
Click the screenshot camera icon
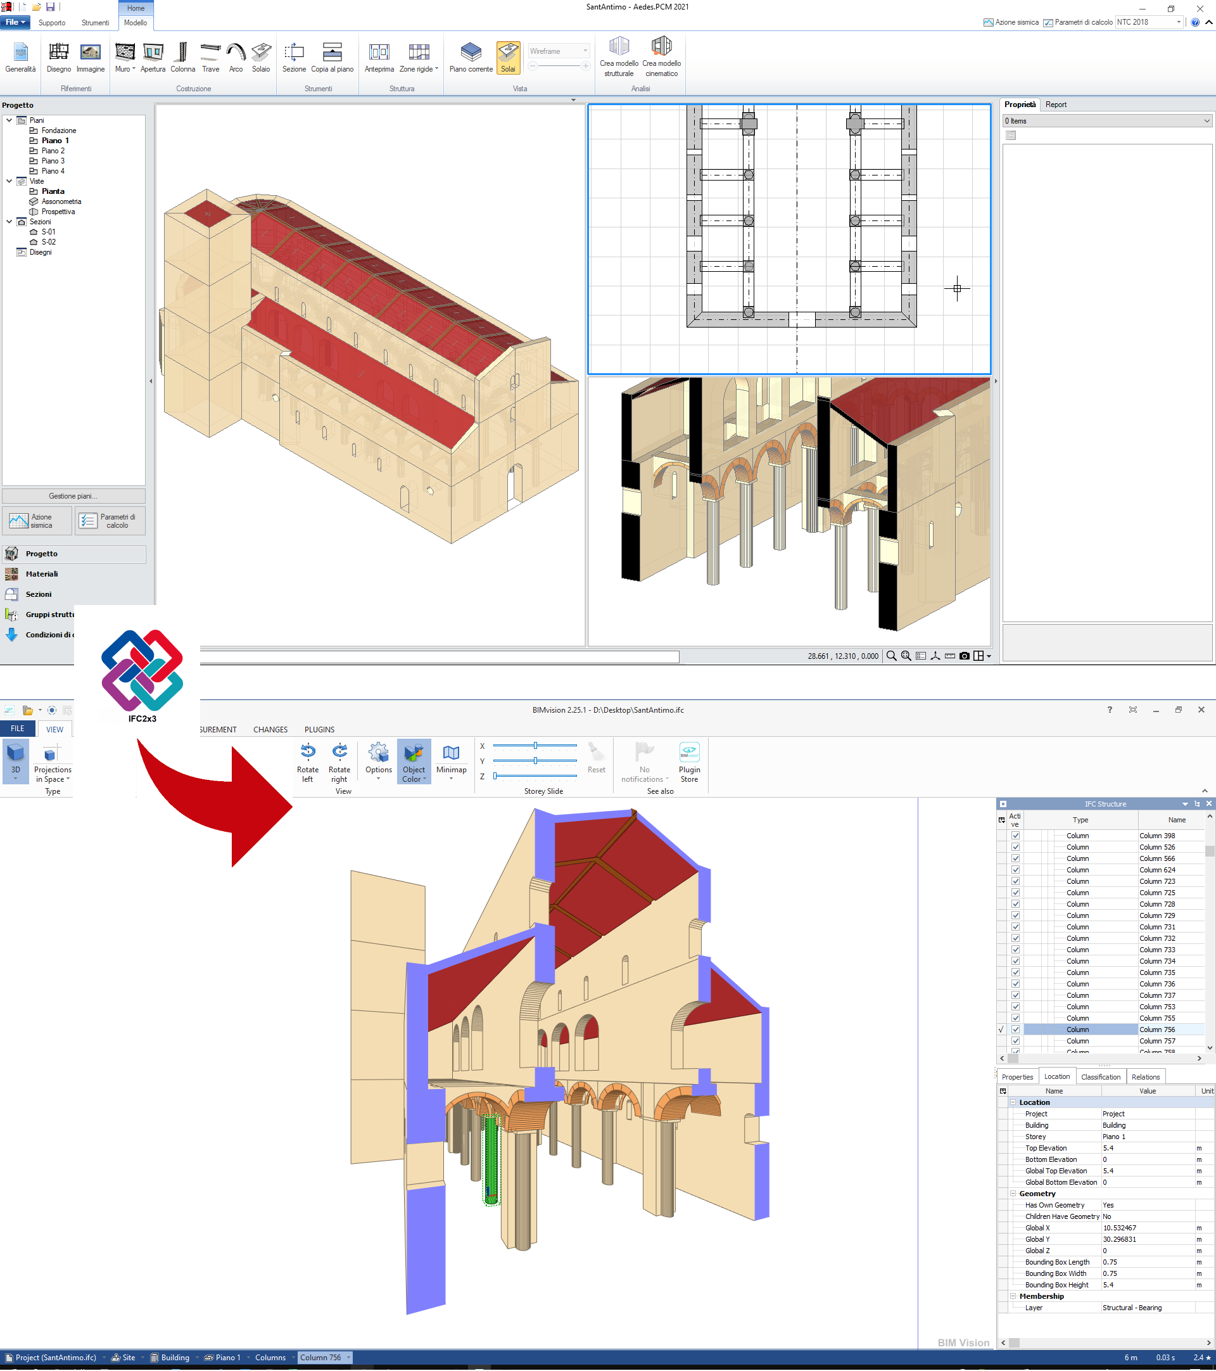[x=964, y=656]
